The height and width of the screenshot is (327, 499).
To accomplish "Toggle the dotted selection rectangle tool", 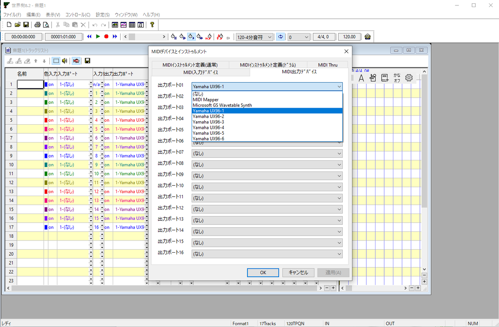I will pyautogui.click(x=56, y=61).
